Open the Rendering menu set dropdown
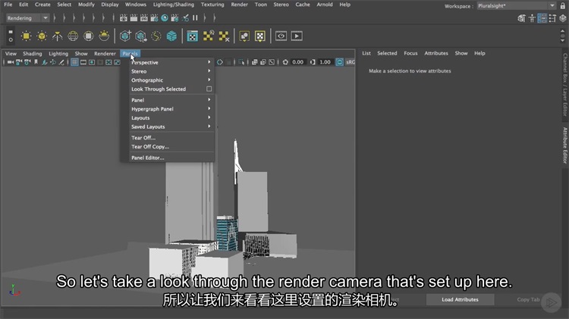 coord(27,17)
